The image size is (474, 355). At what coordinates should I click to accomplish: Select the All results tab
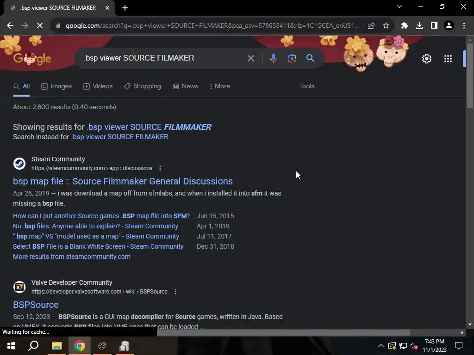pyautogui.click(x=21, y=86)
